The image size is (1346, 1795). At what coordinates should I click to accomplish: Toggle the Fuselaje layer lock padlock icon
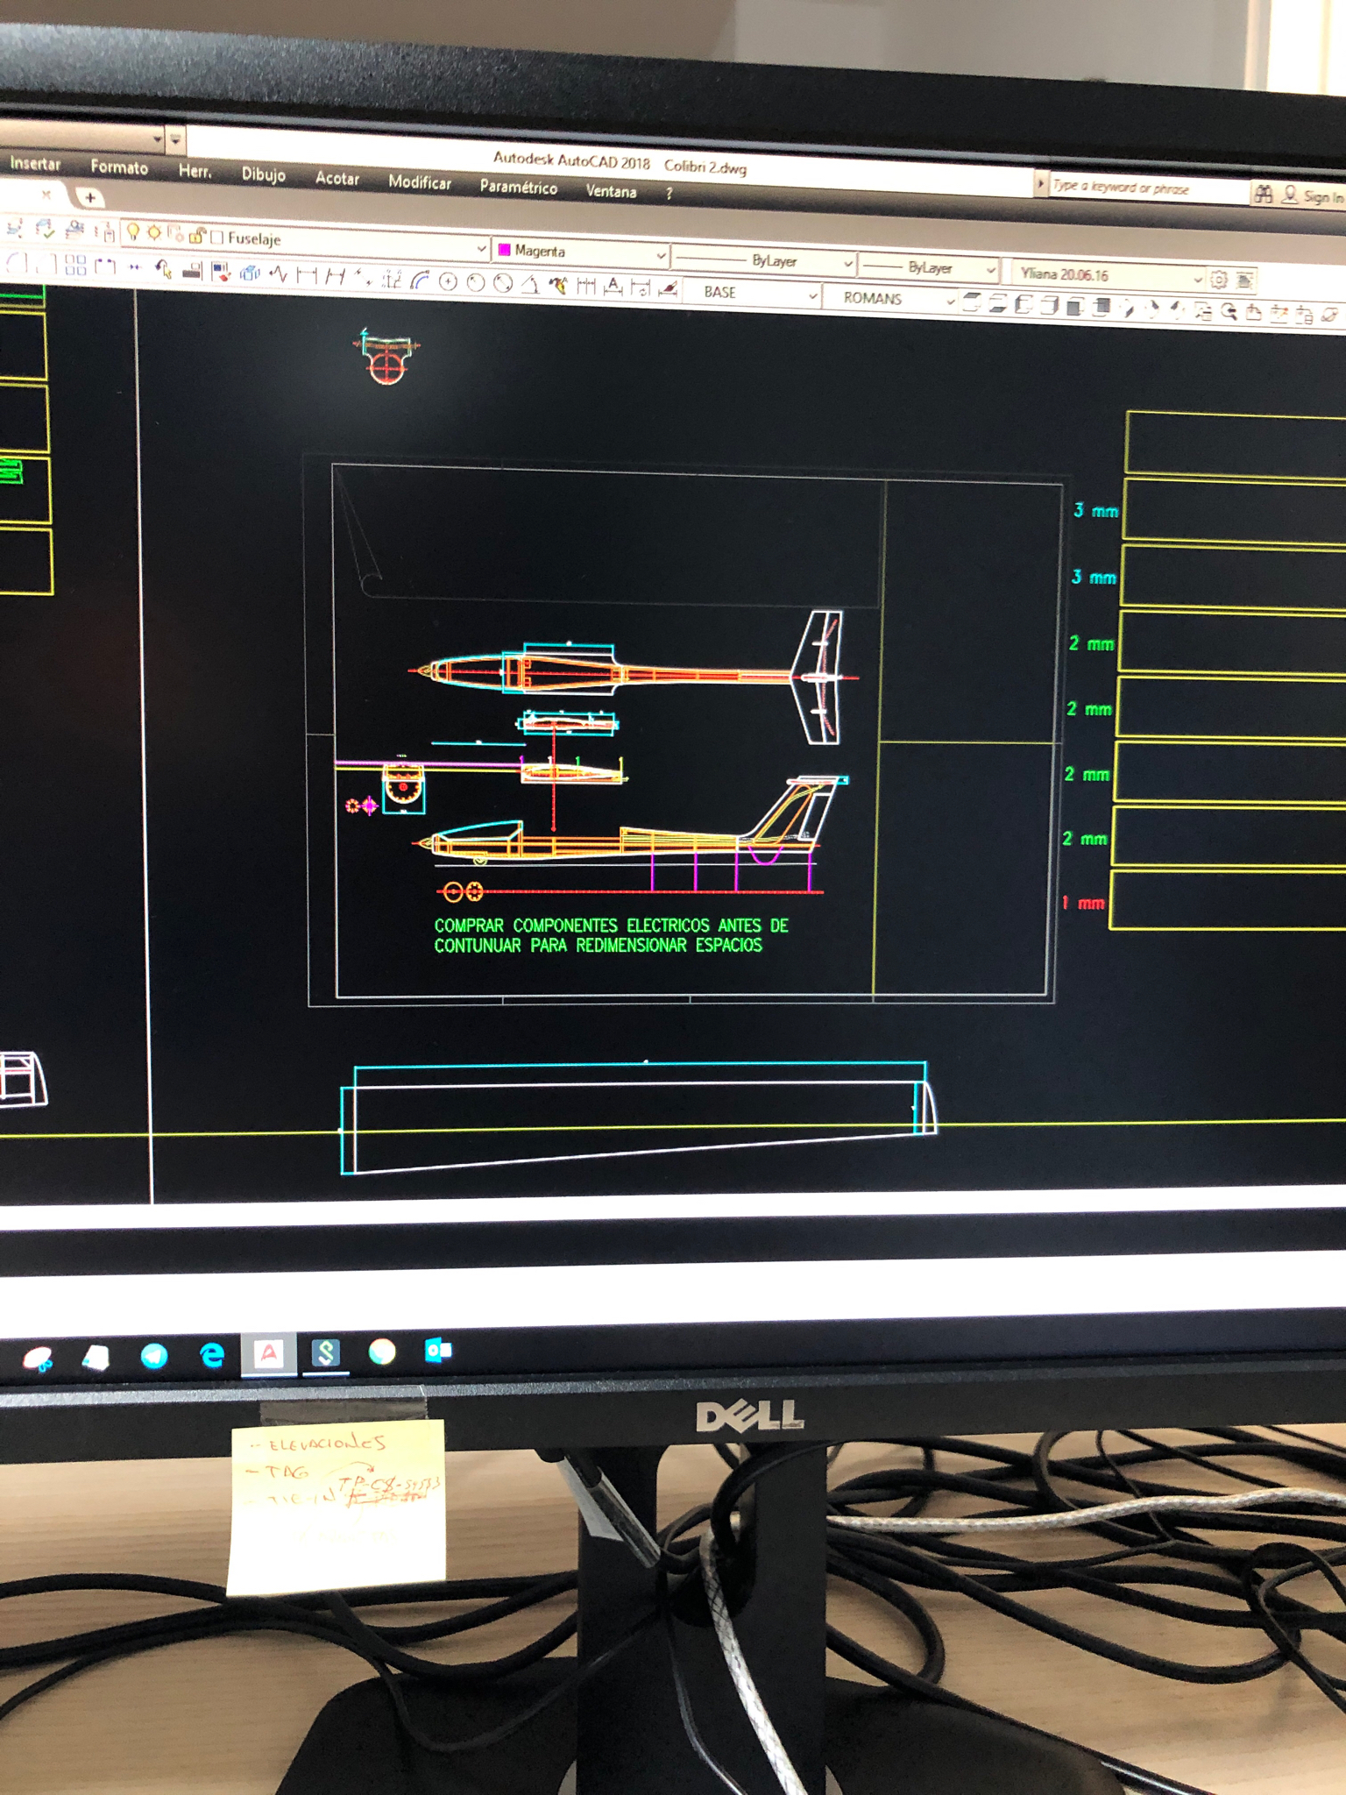(197, 235)
